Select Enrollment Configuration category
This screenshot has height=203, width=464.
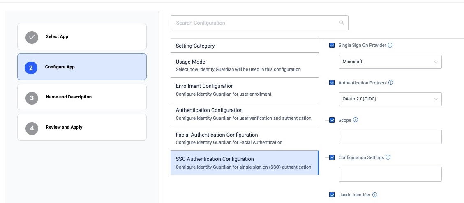tap(244, 89)
